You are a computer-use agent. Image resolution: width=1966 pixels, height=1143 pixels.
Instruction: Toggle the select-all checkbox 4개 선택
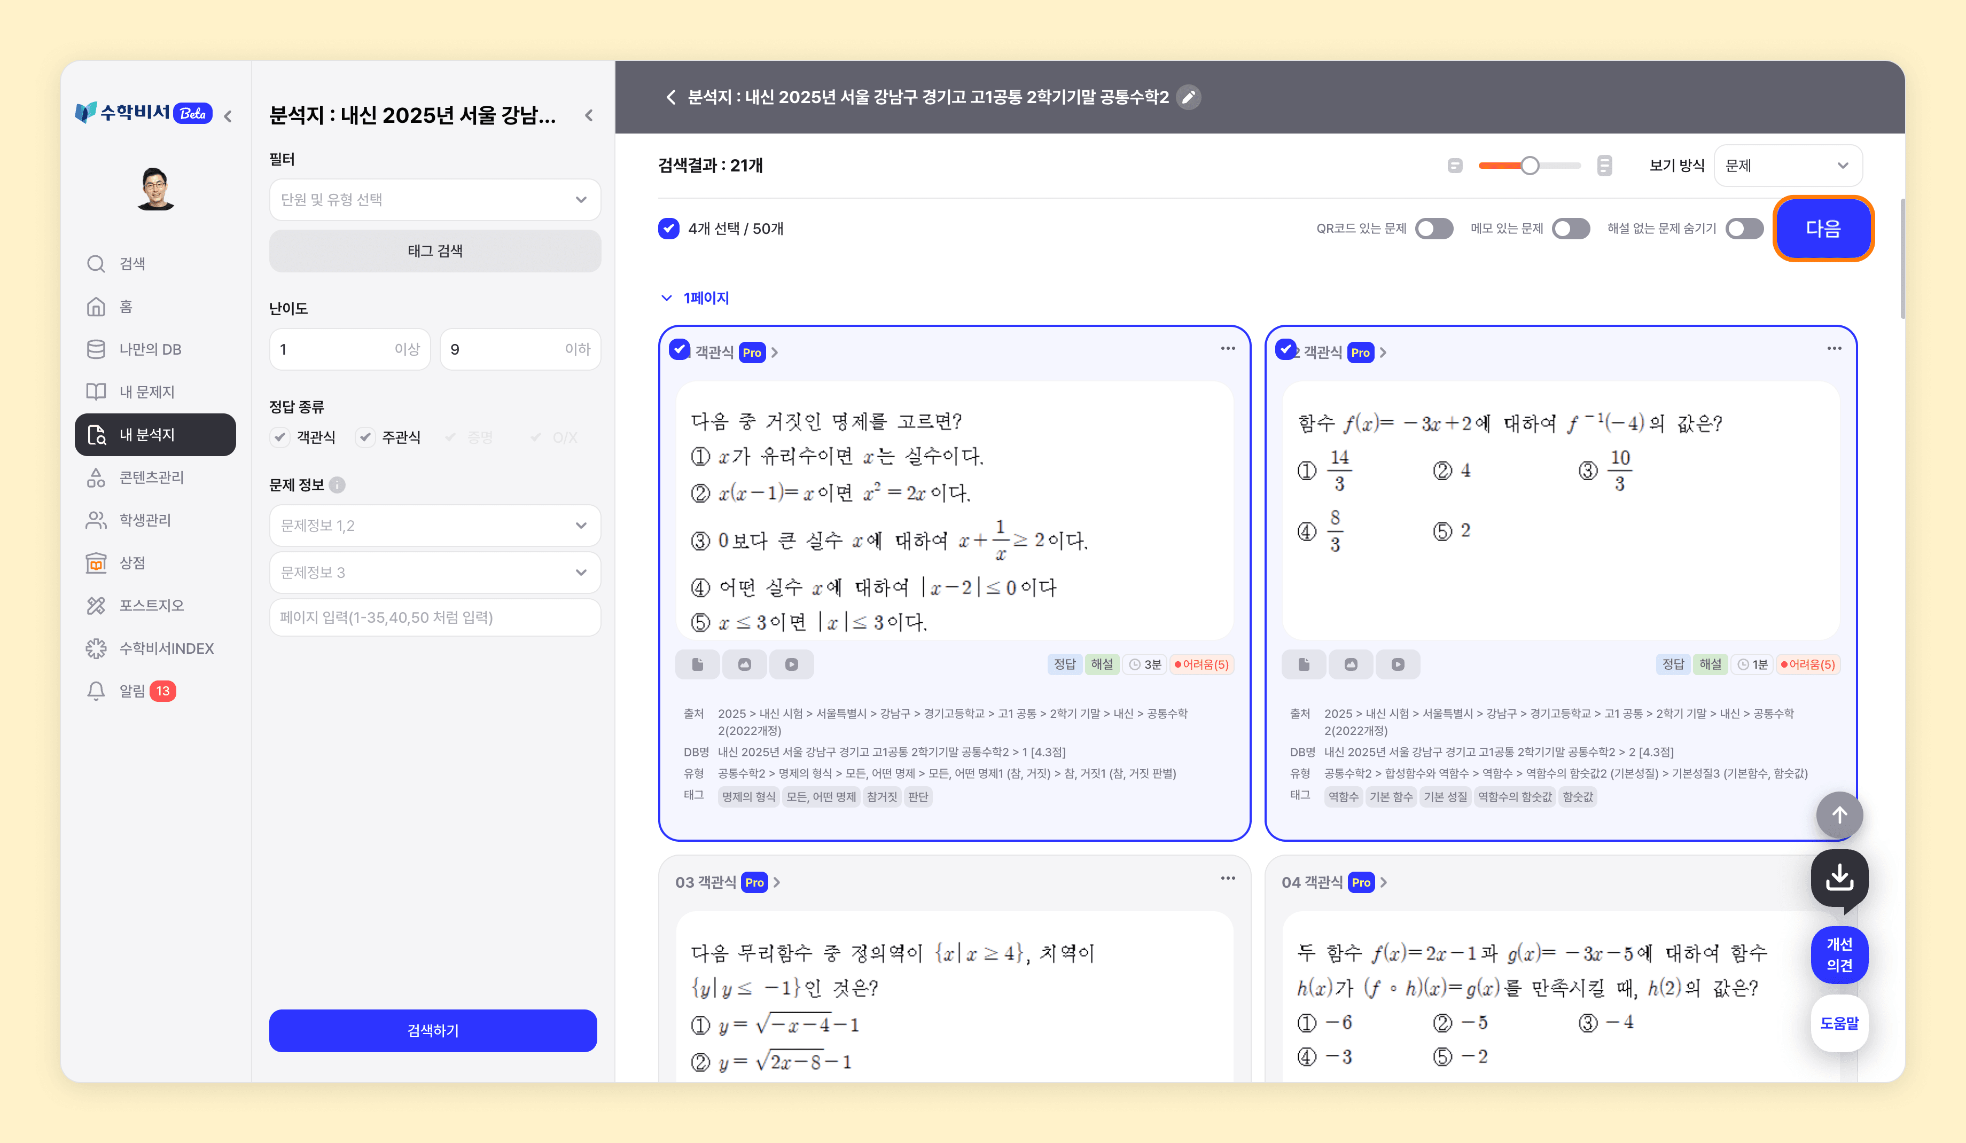[x=668, y=229]
